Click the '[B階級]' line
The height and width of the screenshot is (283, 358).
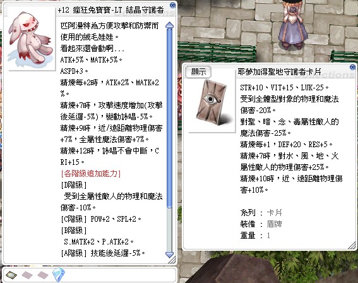pos(74,231)
